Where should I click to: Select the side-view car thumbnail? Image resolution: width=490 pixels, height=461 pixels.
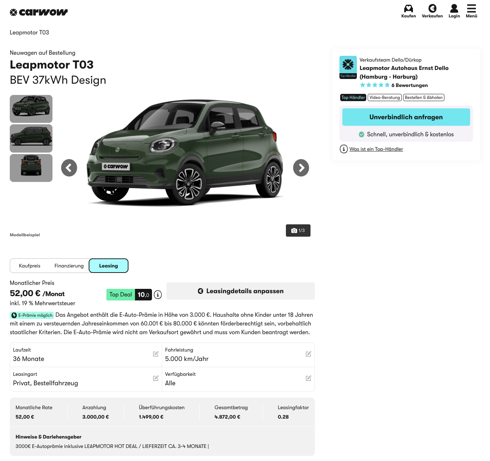(x=31, y=138)
